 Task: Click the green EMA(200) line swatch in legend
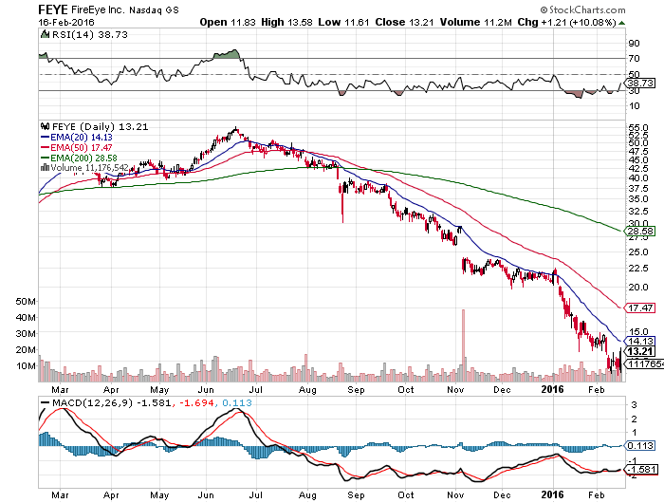pyautogui.click(x=45, y=158)
